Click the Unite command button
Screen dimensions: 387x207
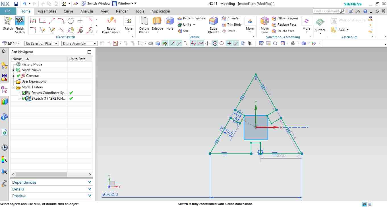tap(187, 24)
